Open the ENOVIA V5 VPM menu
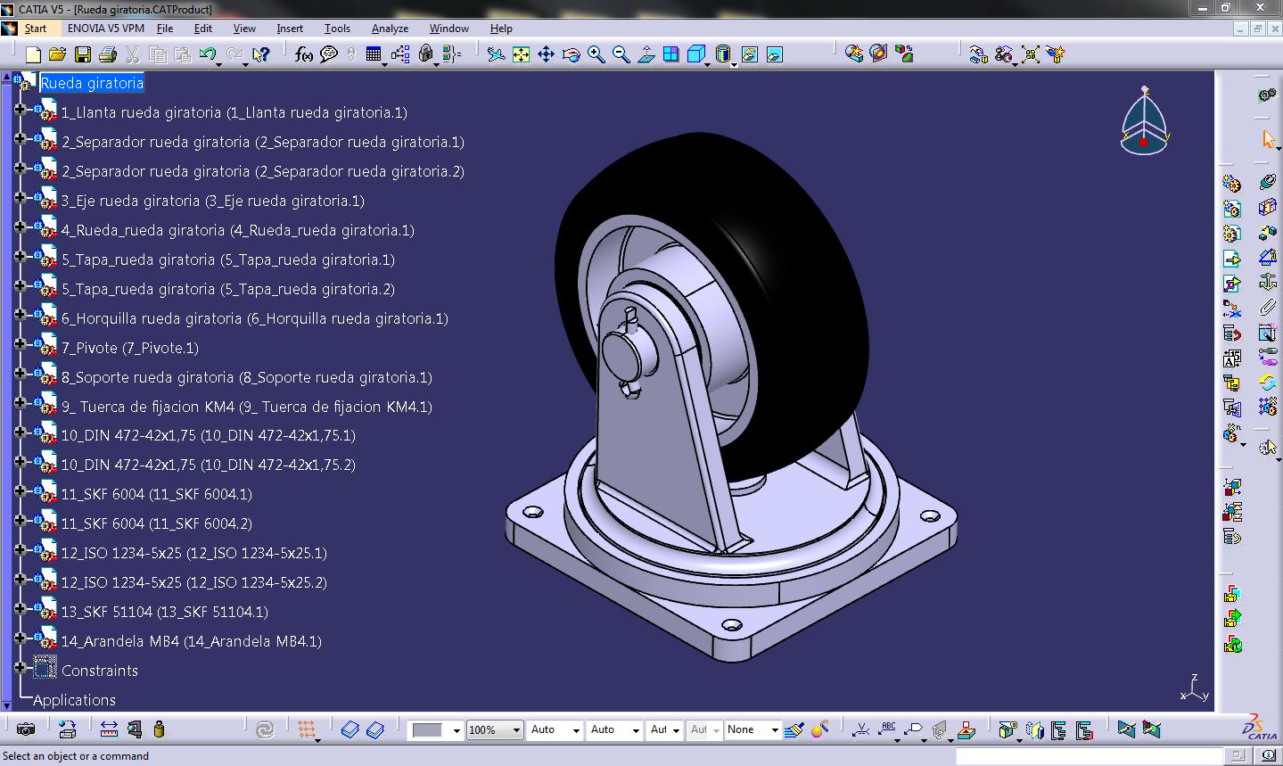The width and height of the screenshot is (1283, 766). pos(106,28)
